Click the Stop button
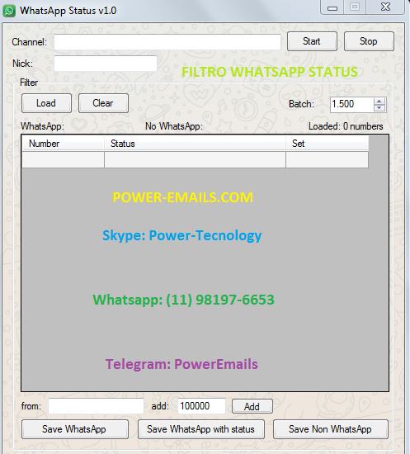Viewport: 410px width, 454px height. click(369, 41)
